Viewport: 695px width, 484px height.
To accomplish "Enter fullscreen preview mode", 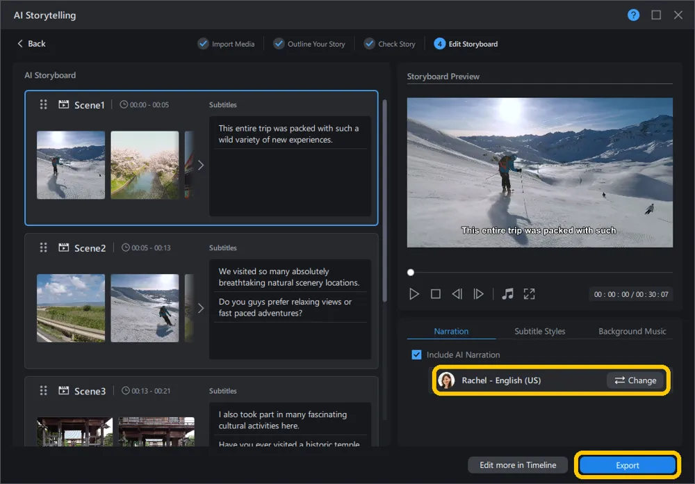I will click(529, 294).
